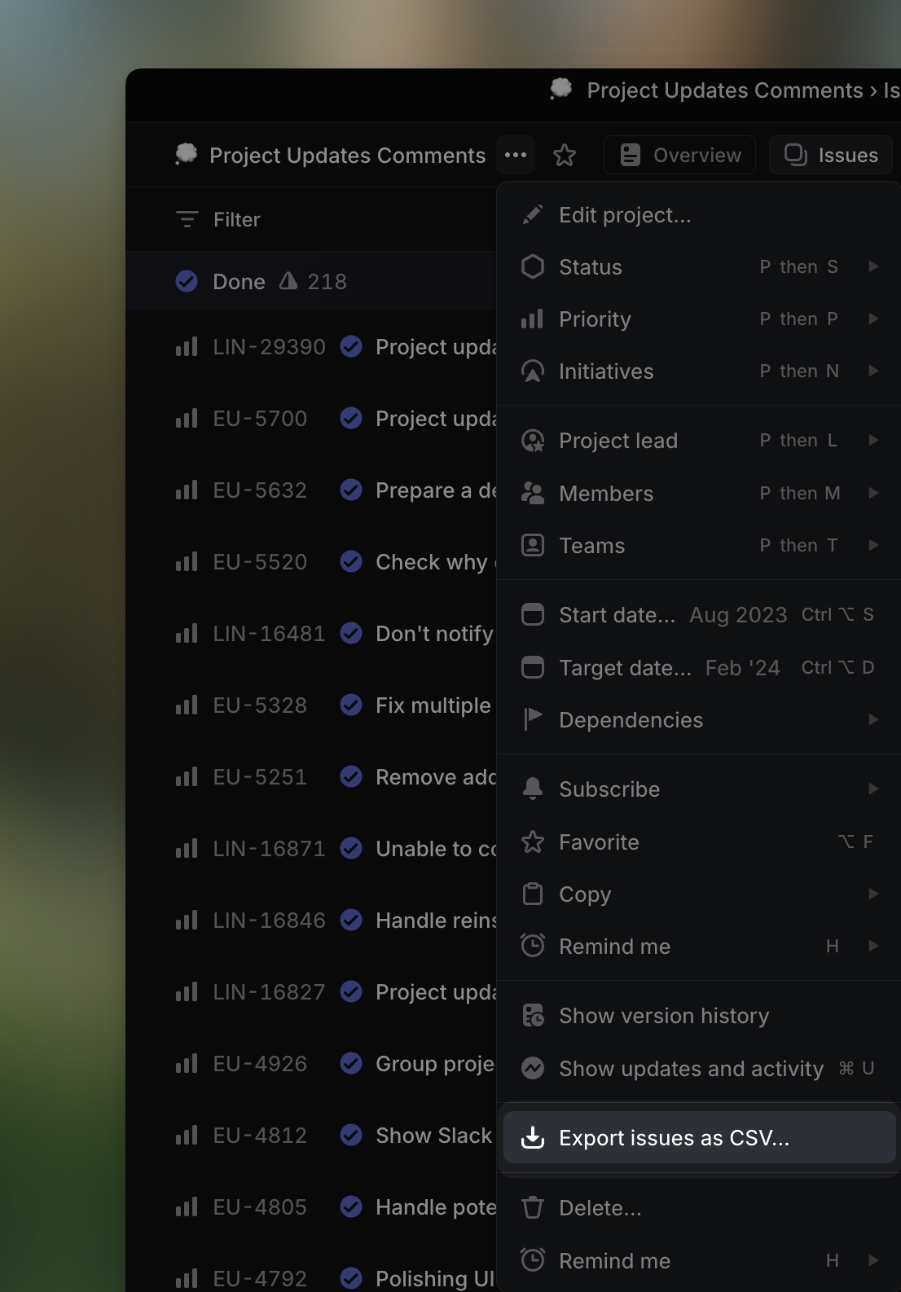Toggle the Done group status checkmark

click(187, 281)
